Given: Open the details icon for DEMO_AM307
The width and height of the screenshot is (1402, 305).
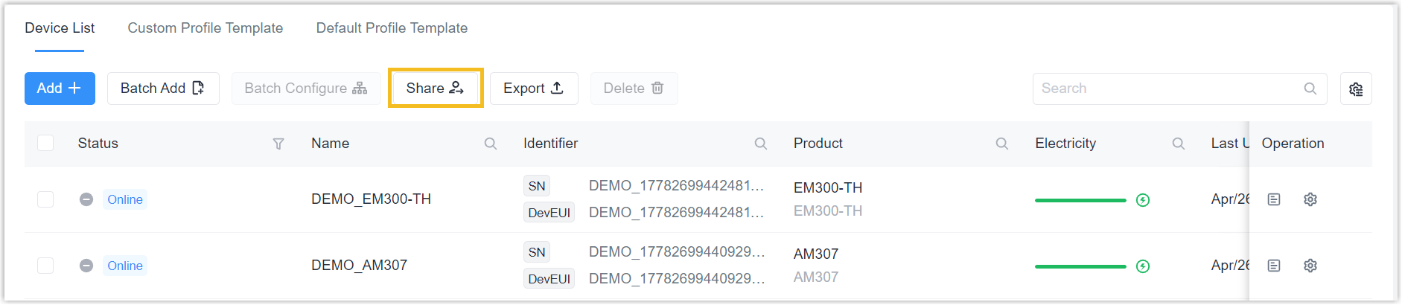Looking at the screenshot, I should (1274, 266).
